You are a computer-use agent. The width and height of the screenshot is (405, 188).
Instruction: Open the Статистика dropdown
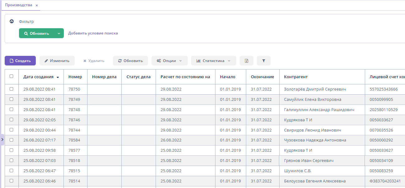[213, 61]
